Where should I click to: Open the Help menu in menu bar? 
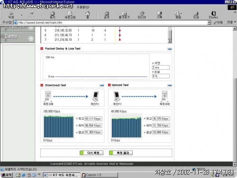[x=83, y=7]
